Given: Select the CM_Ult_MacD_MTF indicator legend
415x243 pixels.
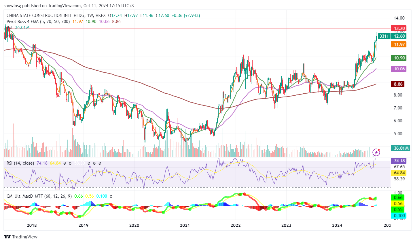Looking at the screenshot, I should pyautogui.click(x=39, y=196).
